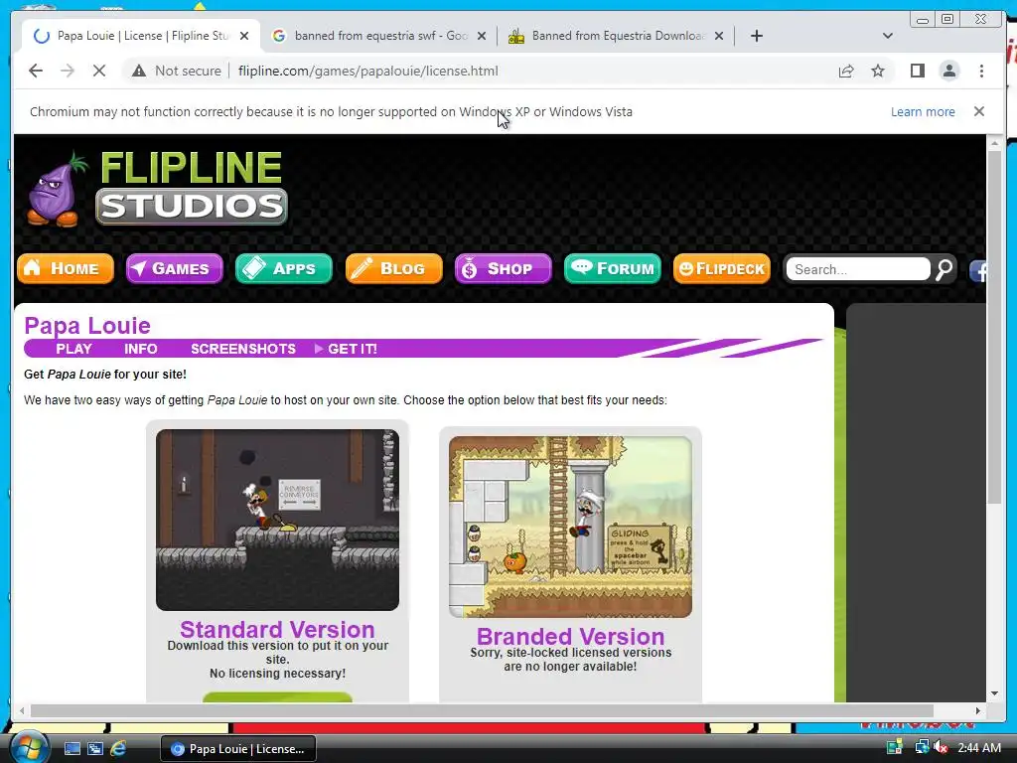This screenshot has width=1017, height=763.
Task: Click the Show Desktop quick launch icon
Action: (x=72, y=749)
